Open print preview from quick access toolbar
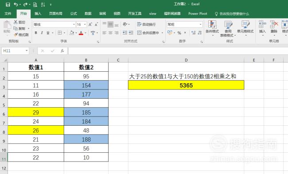 tap(35, 4)
